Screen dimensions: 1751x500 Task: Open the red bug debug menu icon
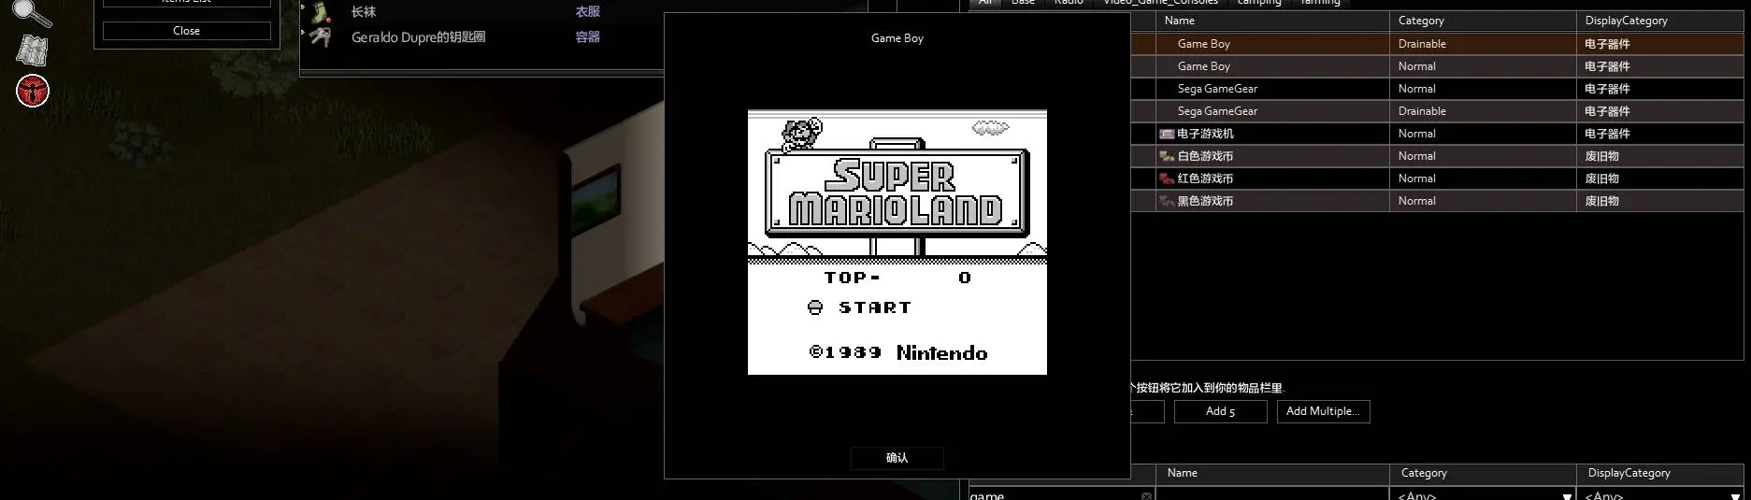[x=33, y=91]
